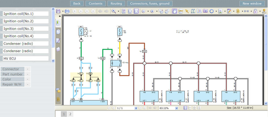Expand the Zoom tool dropdown arrow
This screenshot has height=117, width=268.
[118, 12]
